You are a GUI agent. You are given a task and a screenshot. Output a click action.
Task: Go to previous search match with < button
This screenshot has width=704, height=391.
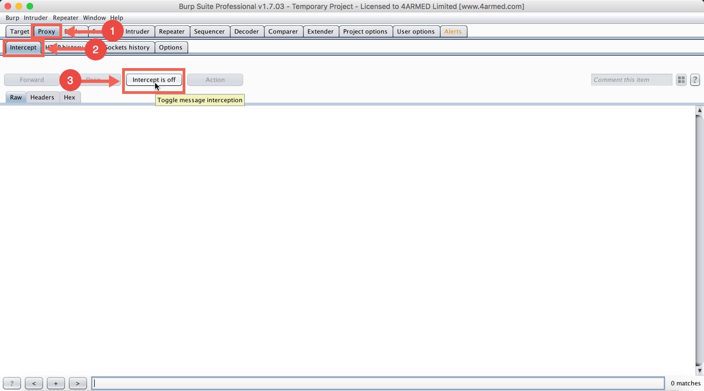pos(34,383)
